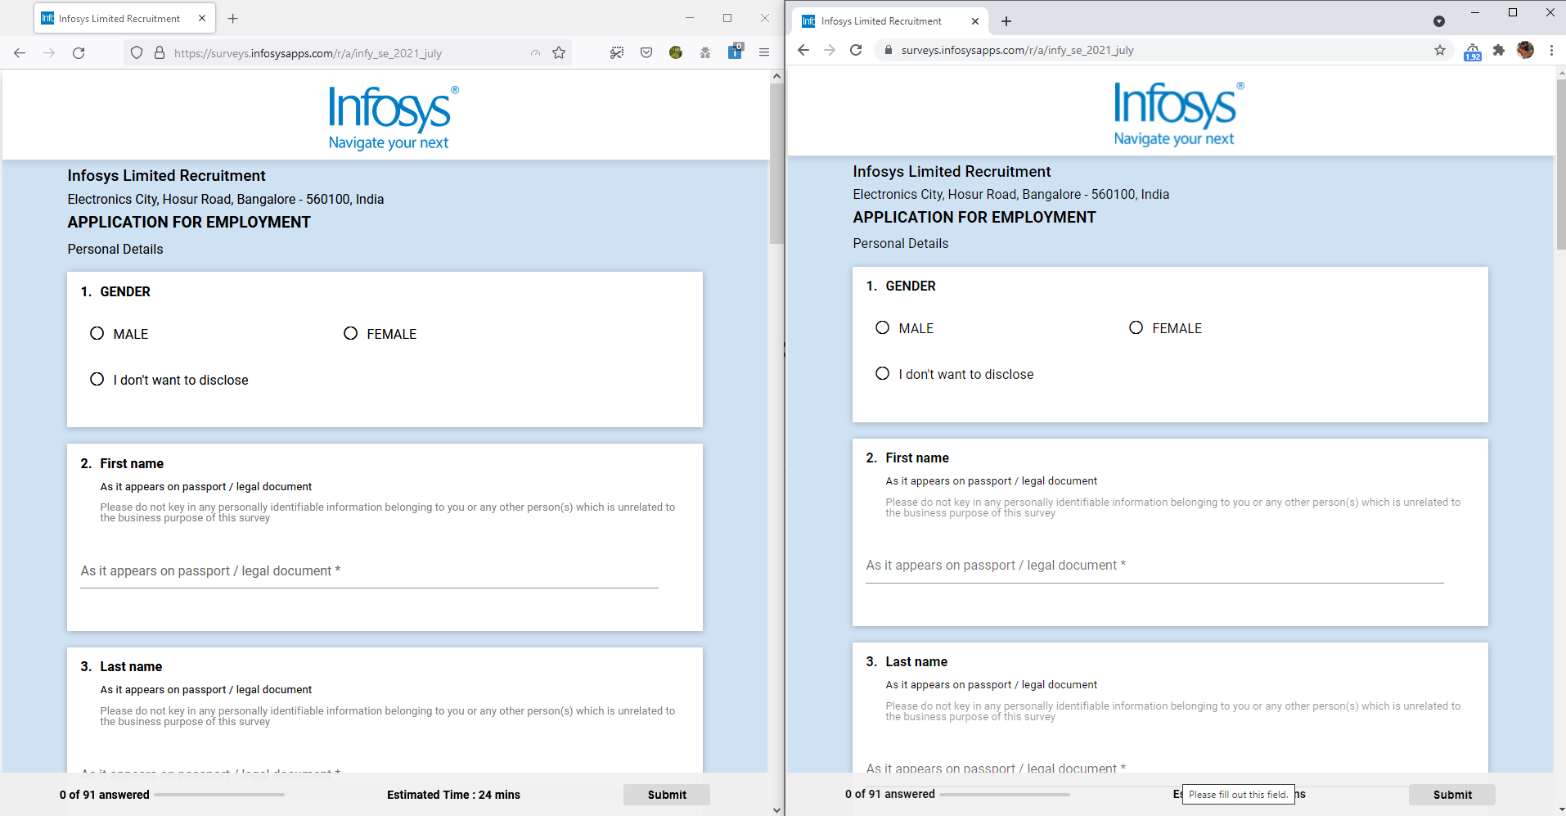The image size is (1566, 816).
Task: Open the Firefox account profile avatar
Action: click(676, 52)
